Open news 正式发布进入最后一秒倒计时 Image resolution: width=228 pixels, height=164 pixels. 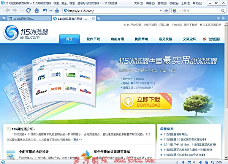pyautogui.click(x=188, y=150)
